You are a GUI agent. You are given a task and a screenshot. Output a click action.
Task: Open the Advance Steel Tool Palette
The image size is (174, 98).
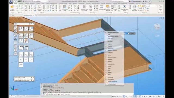coord(84,8)
